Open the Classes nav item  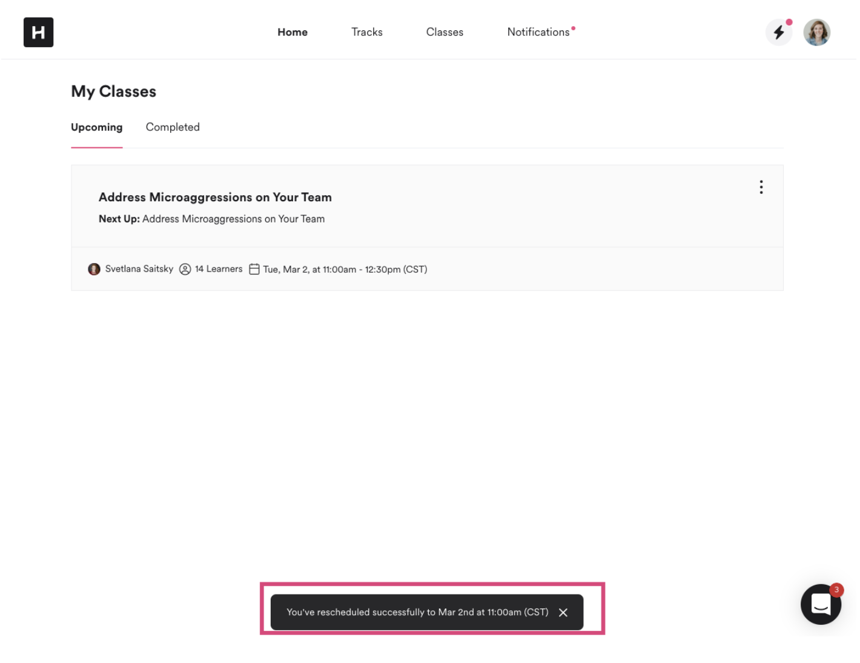[x=445, y=32]
